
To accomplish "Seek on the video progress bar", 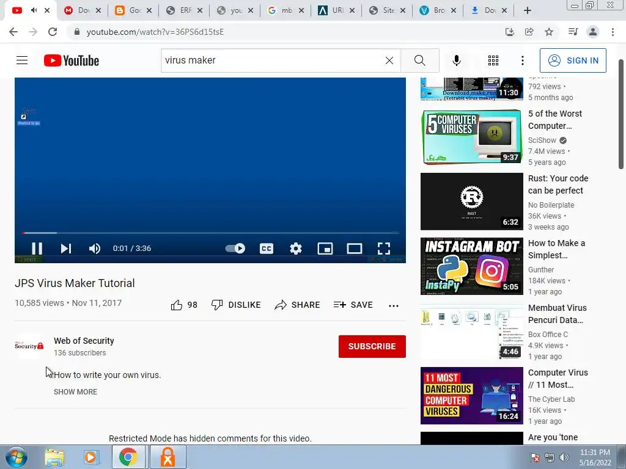I will pos(210,233).
